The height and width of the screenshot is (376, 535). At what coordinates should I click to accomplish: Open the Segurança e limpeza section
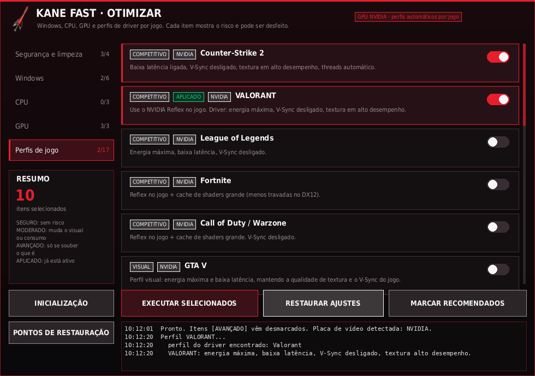[x=61, y=54]
